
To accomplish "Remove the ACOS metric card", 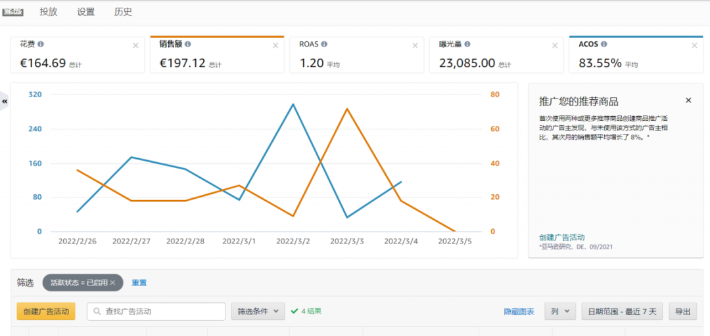I will click(x=695, y=45).
